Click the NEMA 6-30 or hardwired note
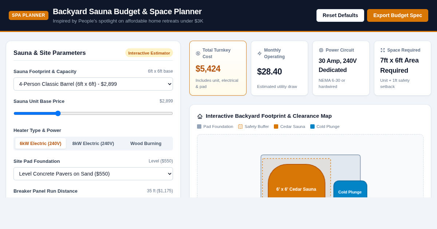Screen dimensions: 437x229 coord(332,83)
